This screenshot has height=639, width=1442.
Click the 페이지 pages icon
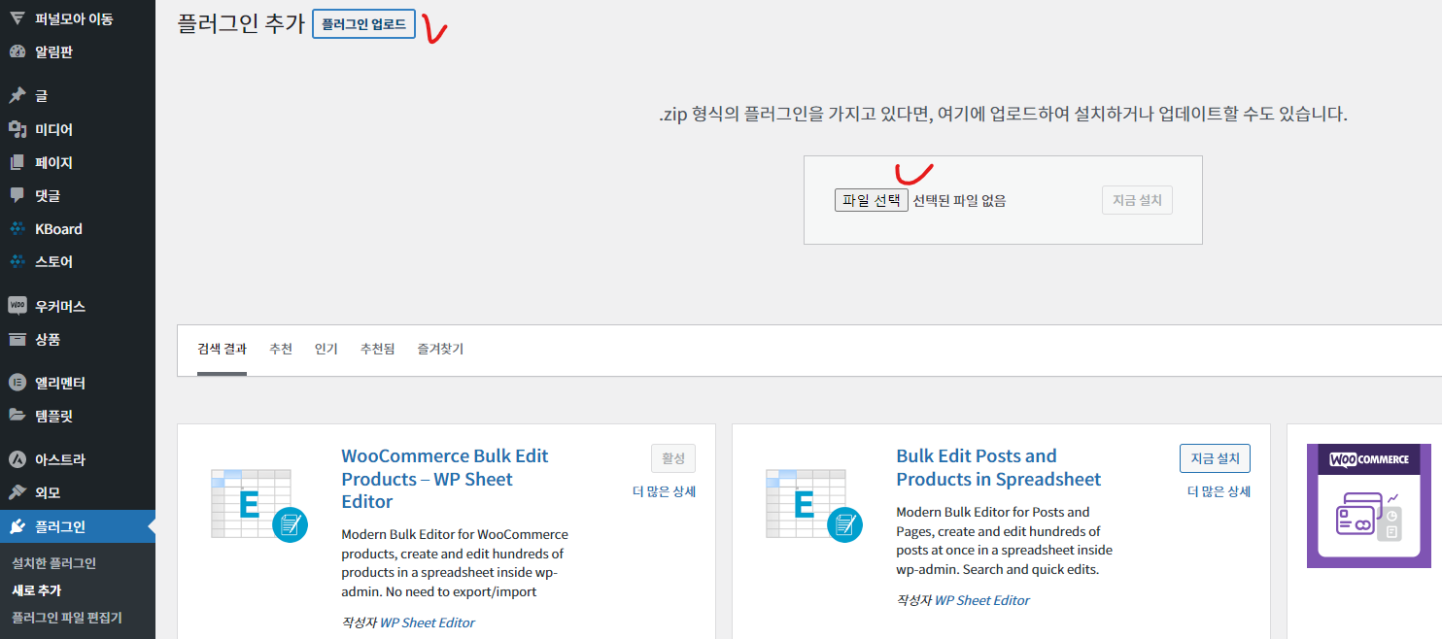coord(17,162)
